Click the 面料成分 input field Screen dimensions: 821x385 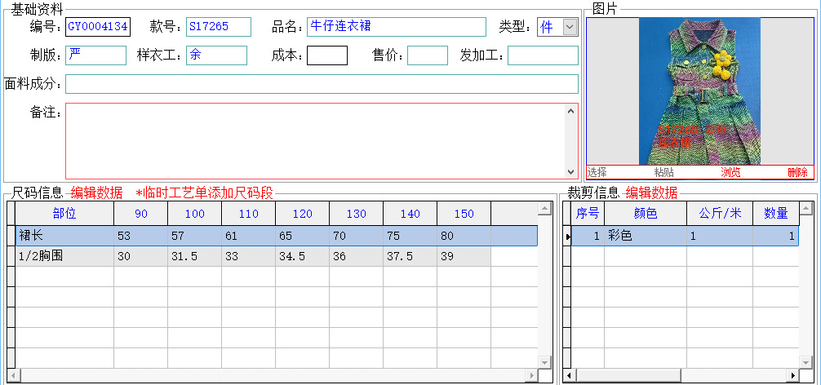pyautogui.click(x=322, y=84)
